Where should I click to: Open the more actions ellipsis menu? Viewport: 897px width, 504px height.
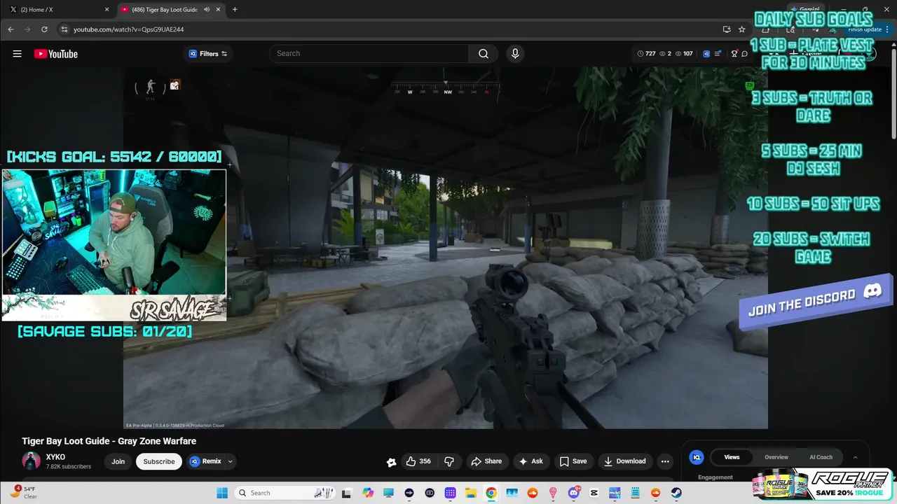[x=665, y=461]
